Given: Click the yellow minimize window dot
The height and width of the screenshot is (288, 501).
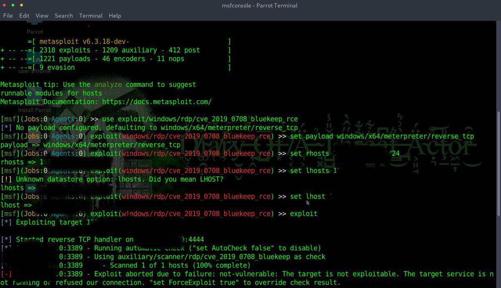Looking at the screenshot, I should (21, 5).
